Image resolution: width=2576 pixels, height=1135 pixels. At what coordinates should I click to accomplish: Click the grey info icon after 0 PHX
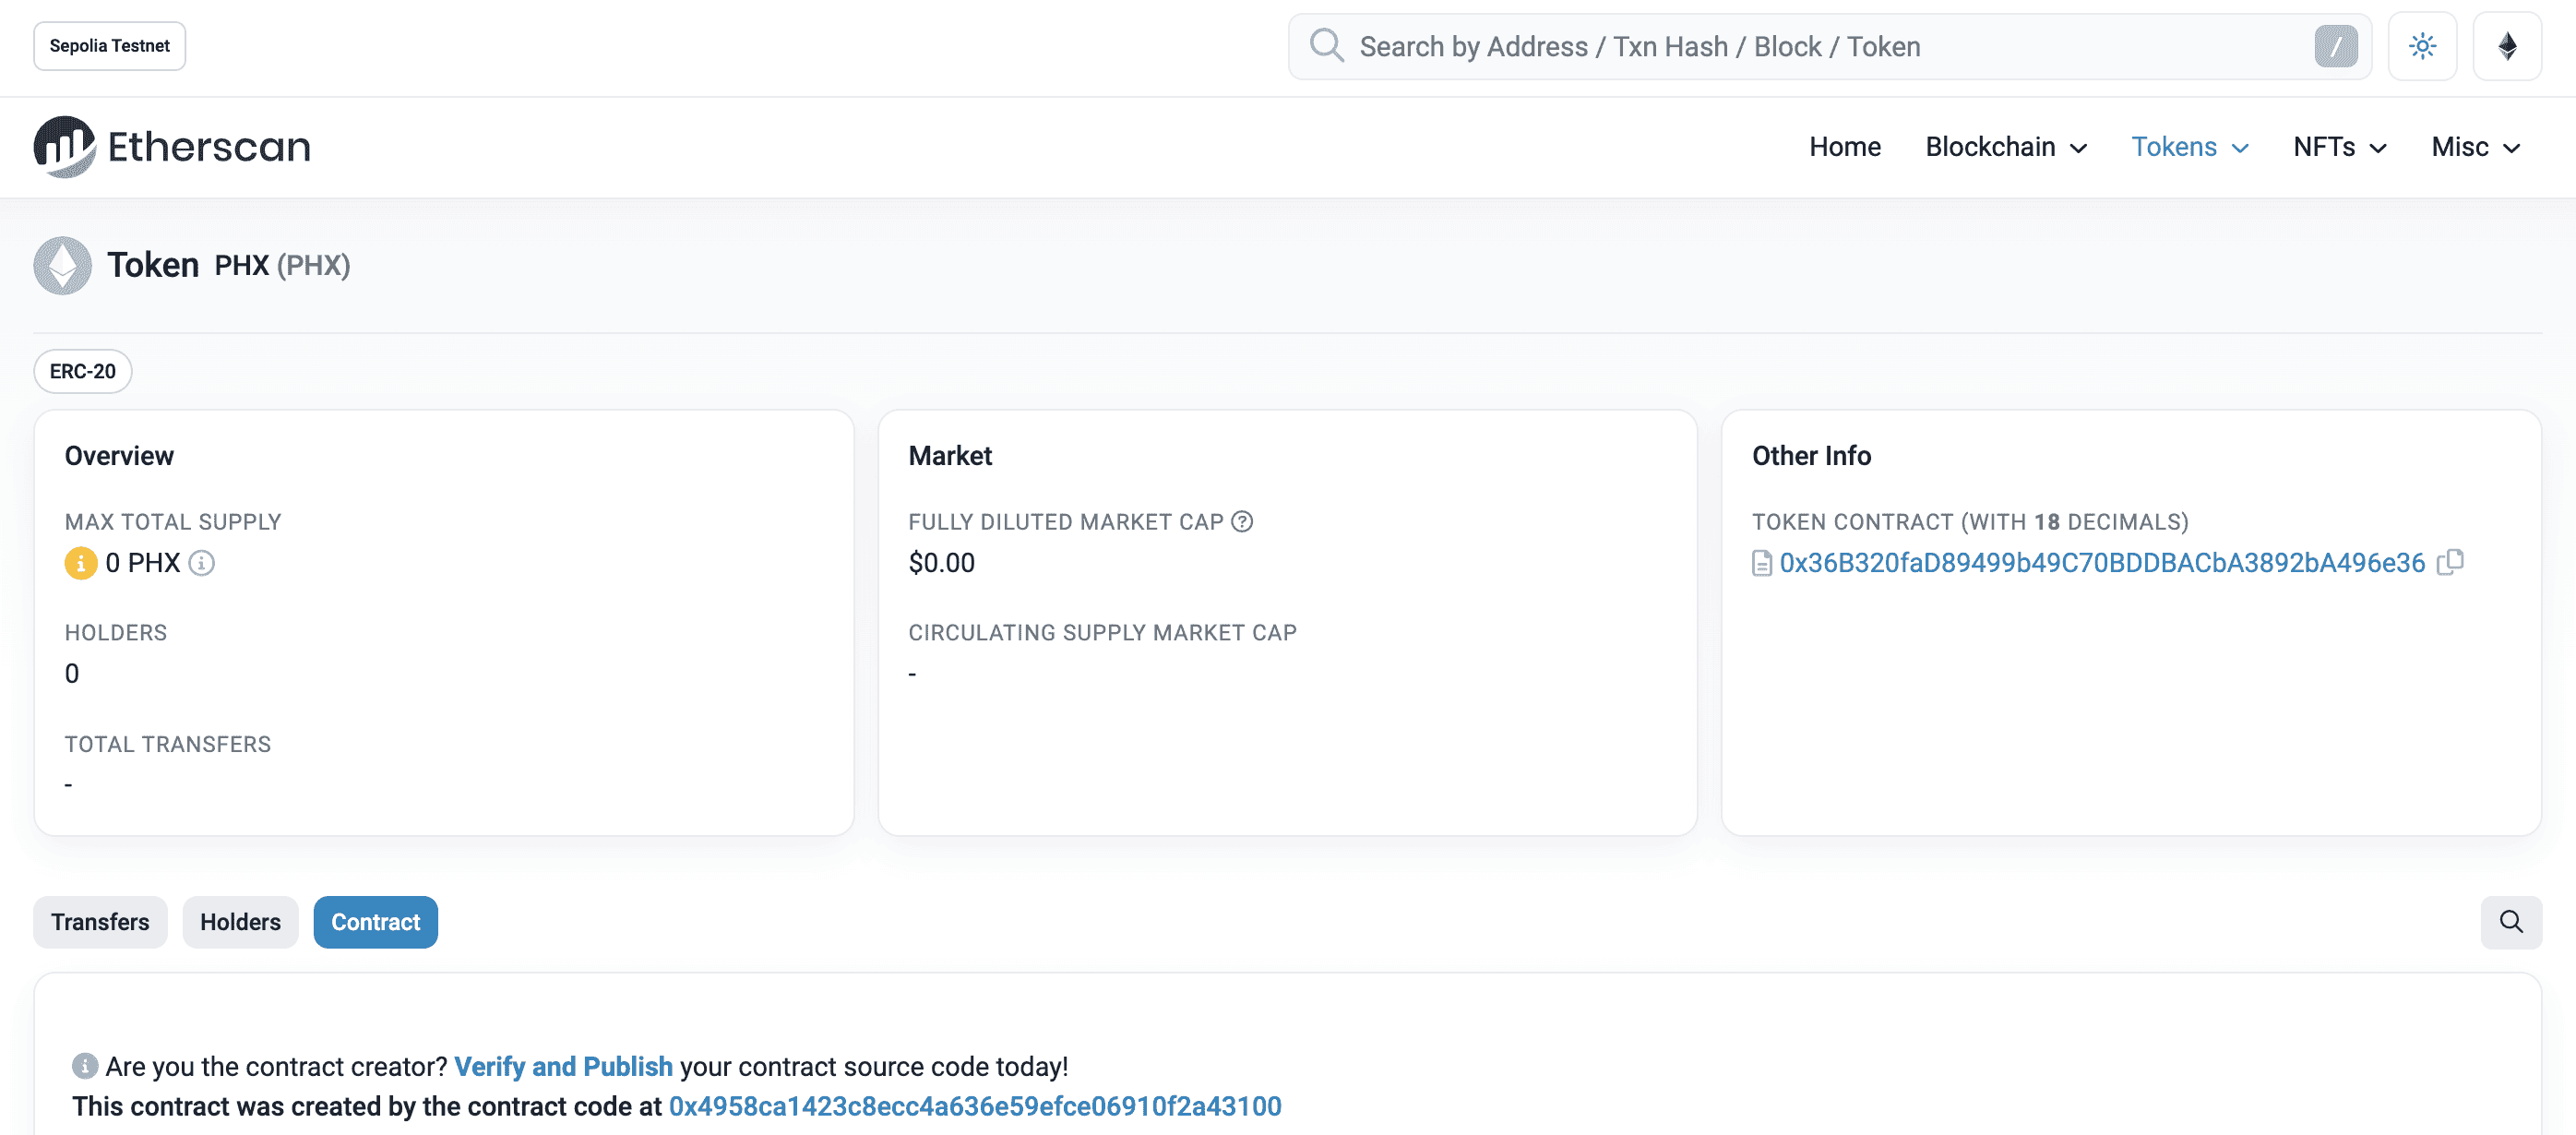[202, 563]
